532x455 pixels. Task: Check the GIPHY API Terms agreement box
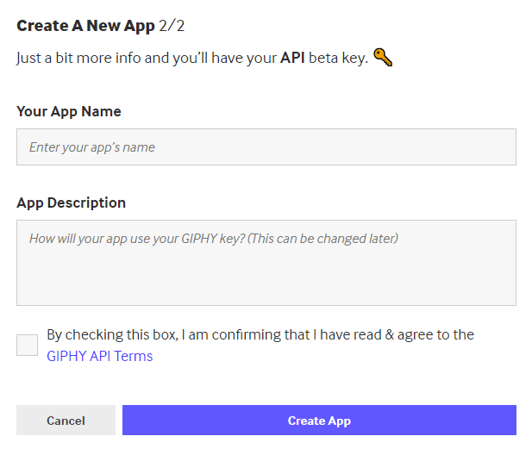pyautogui.click(x=28, y=345)
